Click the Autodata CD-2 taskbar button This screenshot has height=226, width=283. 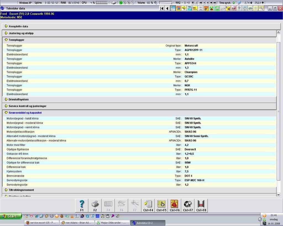pyautogui.click(x=148, y=223)
